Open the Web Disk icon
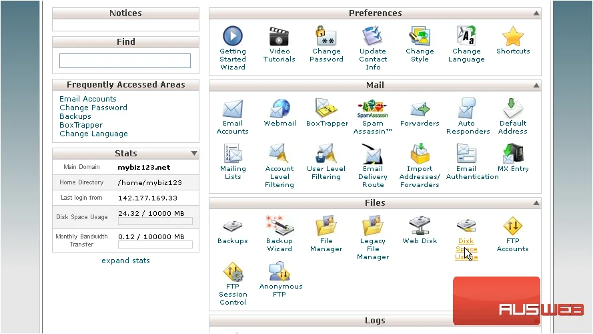593x334 pixels. (420, 226)
